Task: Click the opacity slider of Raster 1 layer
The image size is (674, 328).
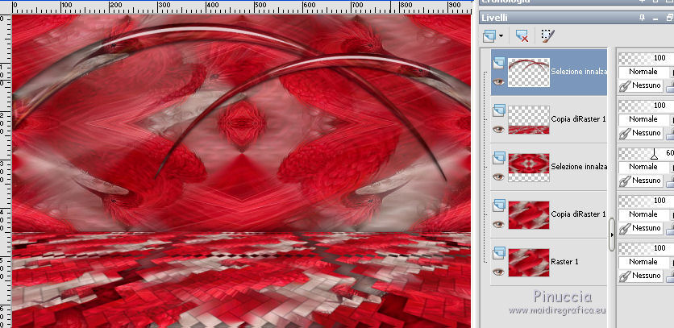Action: (x=645, y=248)
